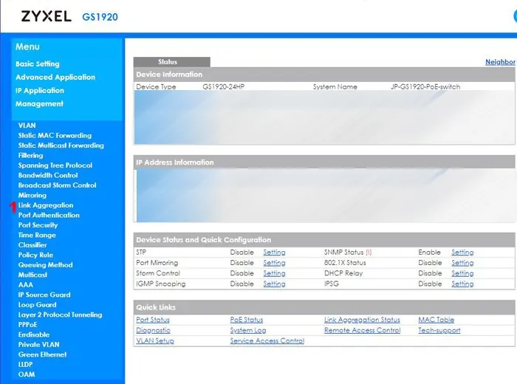The height and width of the screenshot is (384, 517).
Task: Open Queuing Method page
Action: pyautogui.click(x=45, y=264)
